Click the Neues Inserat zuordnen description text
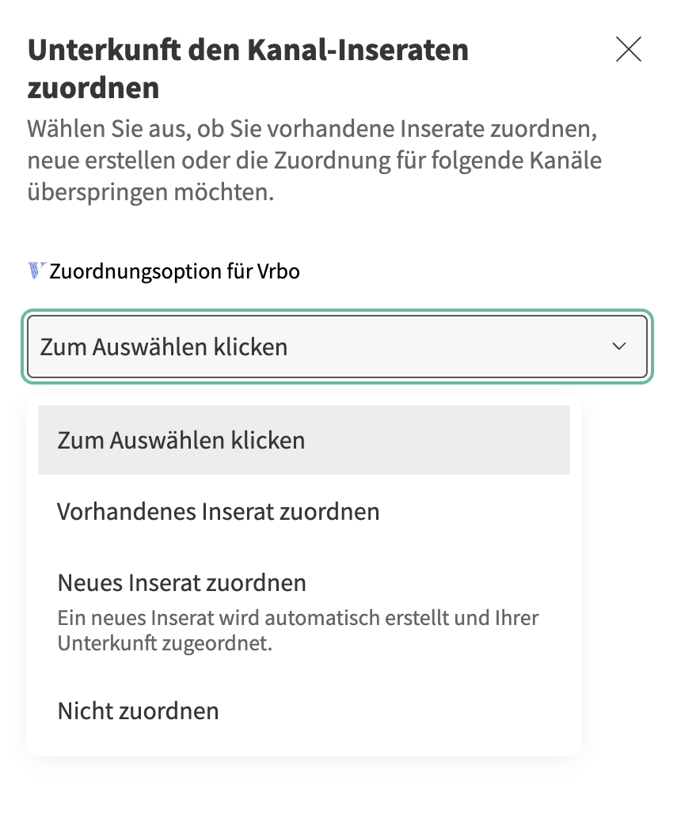The height and width of the screenshot is (826, 681). tap(297, 628)
